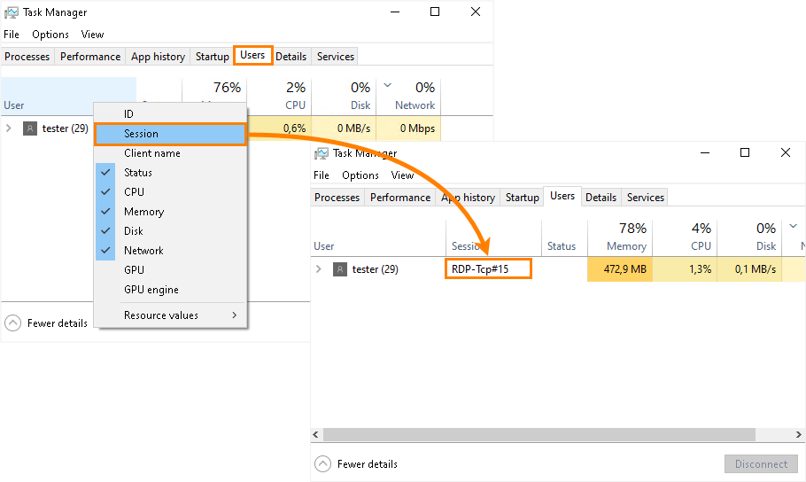Sort by Disk 0% header in left window
The height and width of the screenshot is (482, 806).
coord(344,97)
